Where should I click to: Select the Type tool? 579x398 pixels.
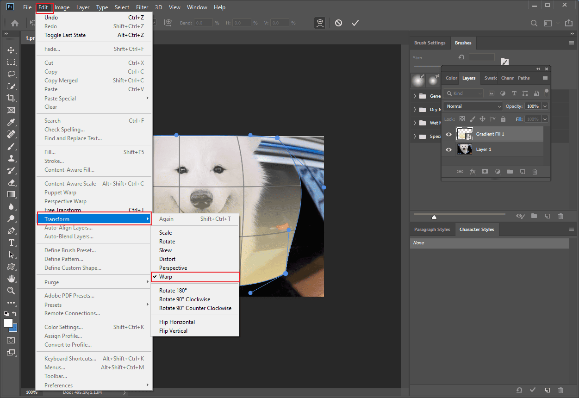coord(11,243)
